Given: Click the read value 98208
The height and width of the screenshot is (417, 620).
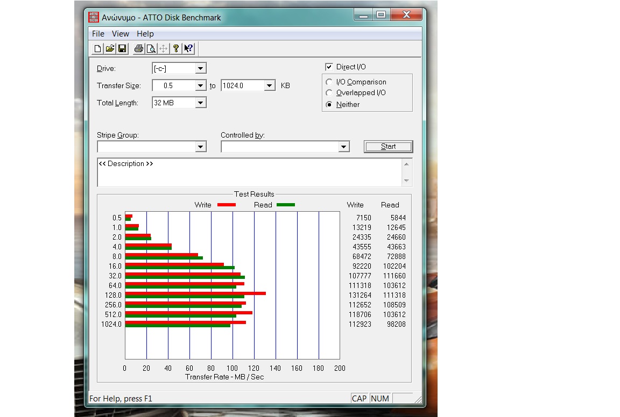Looking at the screenshot, I should click(x=396, y=324).
